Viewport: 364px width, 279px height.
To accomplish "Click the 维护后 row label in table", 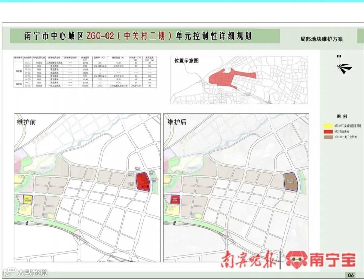I will (18, 84).
